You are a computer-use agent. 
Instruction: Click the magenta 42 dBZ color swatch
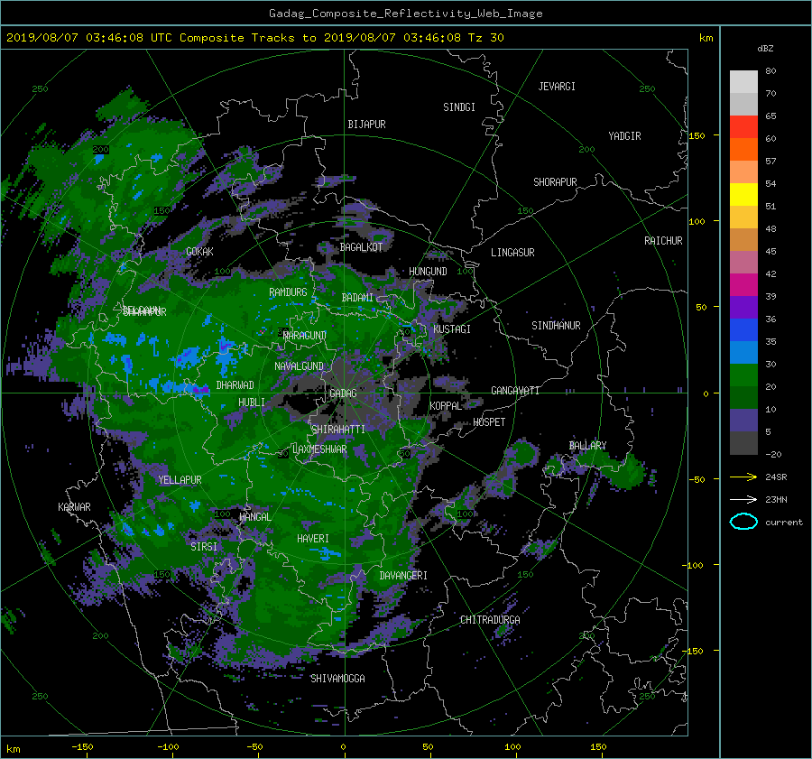[743, 284]
